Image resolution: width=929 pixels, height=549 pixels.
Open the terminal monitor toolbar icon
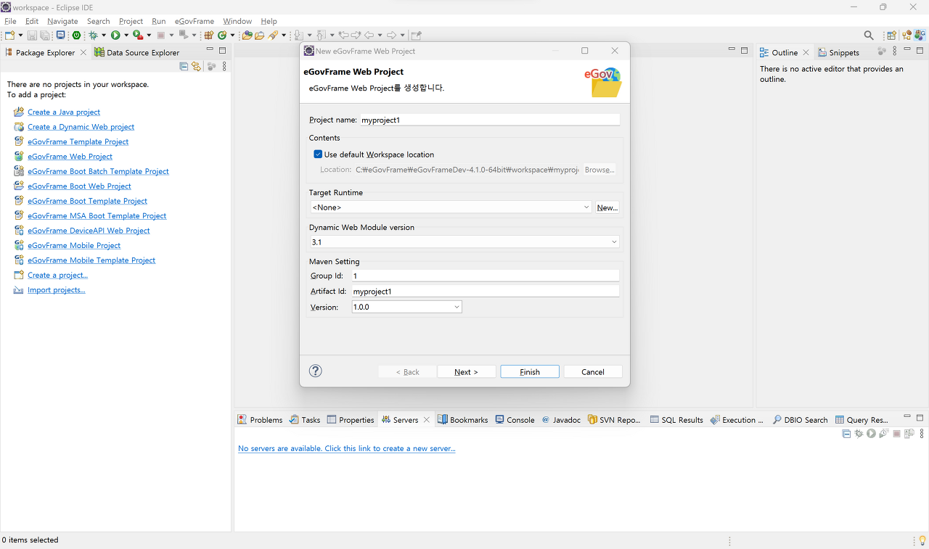pyautogui.click(x=60, y=35)
